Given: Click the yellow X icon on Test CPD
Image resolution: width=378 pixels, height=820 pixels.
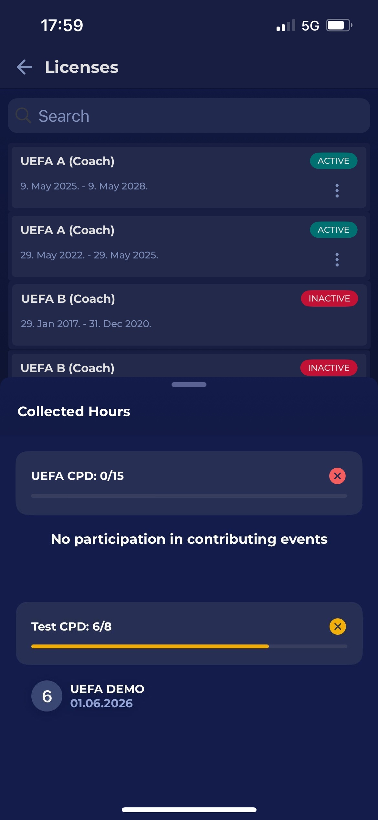Looking at the screenshot, I should (338, 626).
